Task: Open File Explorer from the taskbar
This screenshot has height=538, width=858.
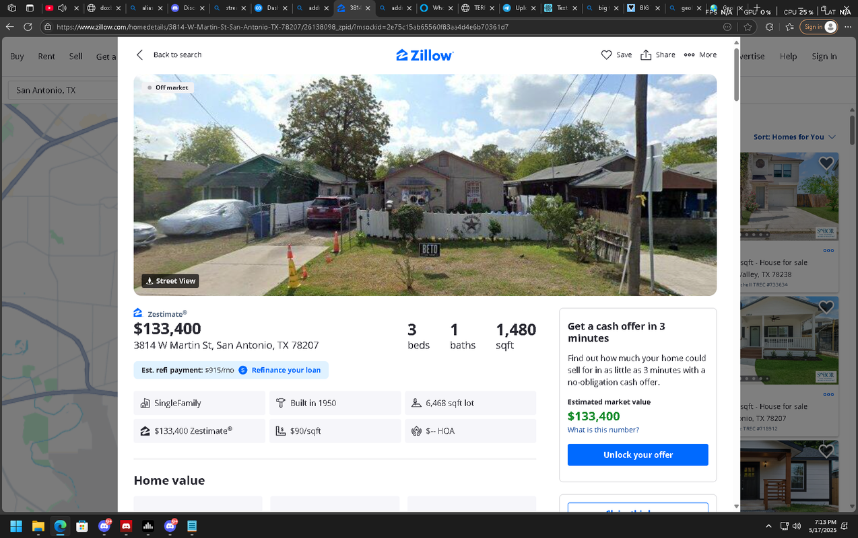Action: (x=38, y=526)
